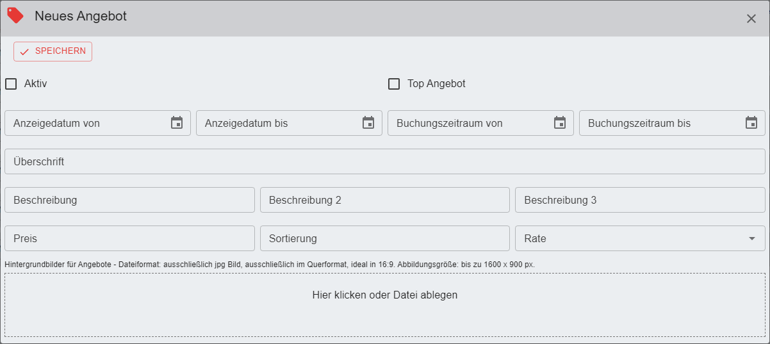Click into the first Beschreibung field
This screenshot has width=770, height=344.
129,200
